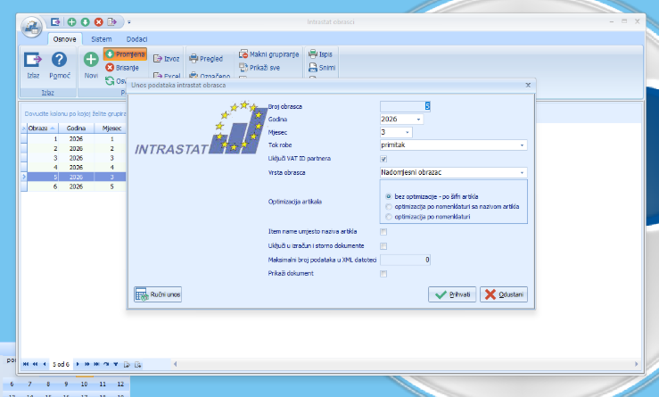The image size is (659, 397).
Task: Open the Godina dropdown showing 2026
Action: pos(418,120)
